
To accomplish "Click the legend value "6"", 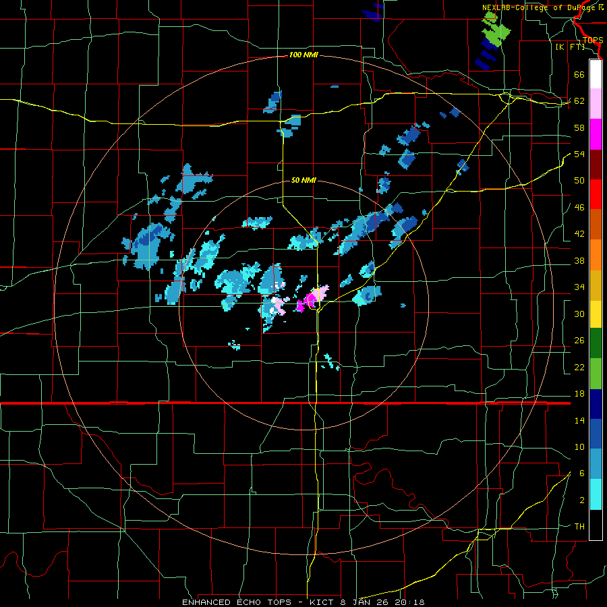I will pyautogui.click(x=582, y=473).
